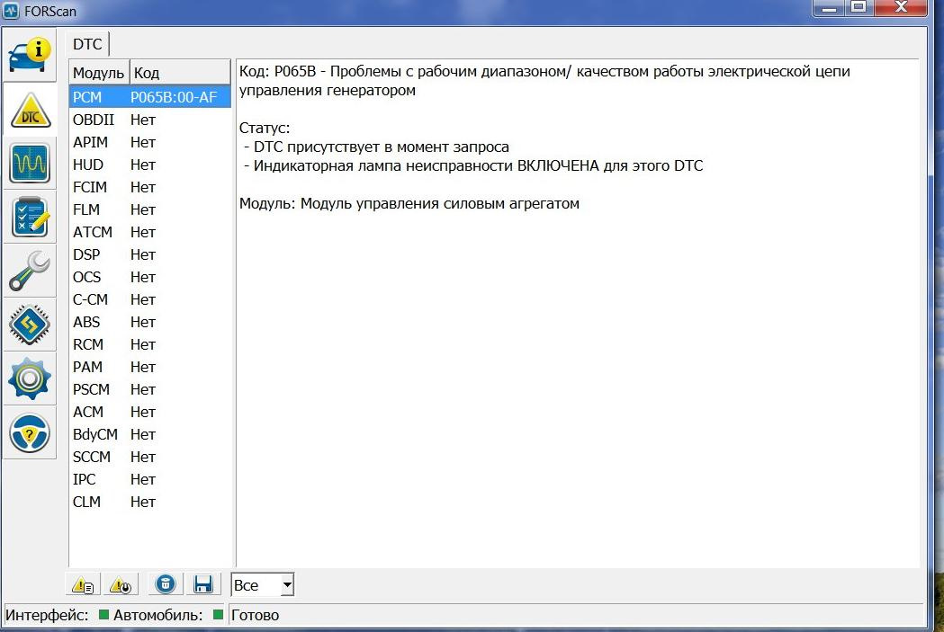Click the DTC присутствует в момент запроса line
This screenshot has width=944, height=632.
click(377, 147)
